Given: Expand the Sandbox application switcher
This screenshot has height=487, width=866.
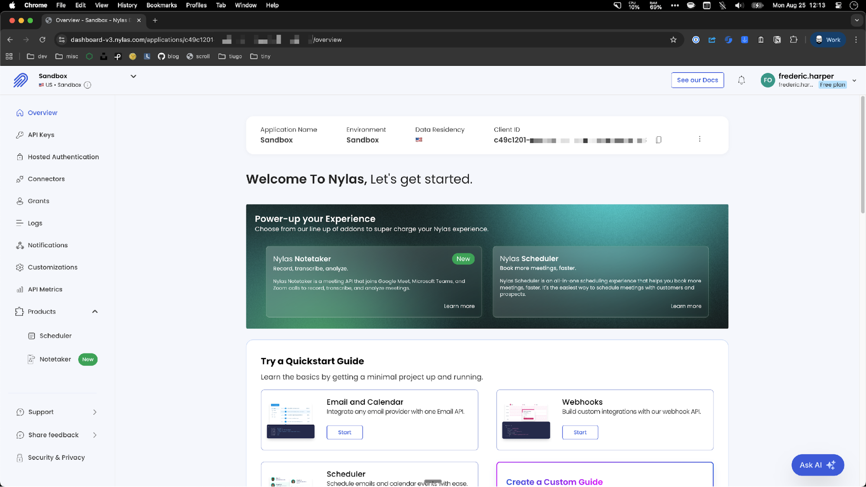Looking at the screenshot, I should click(133, 76).
